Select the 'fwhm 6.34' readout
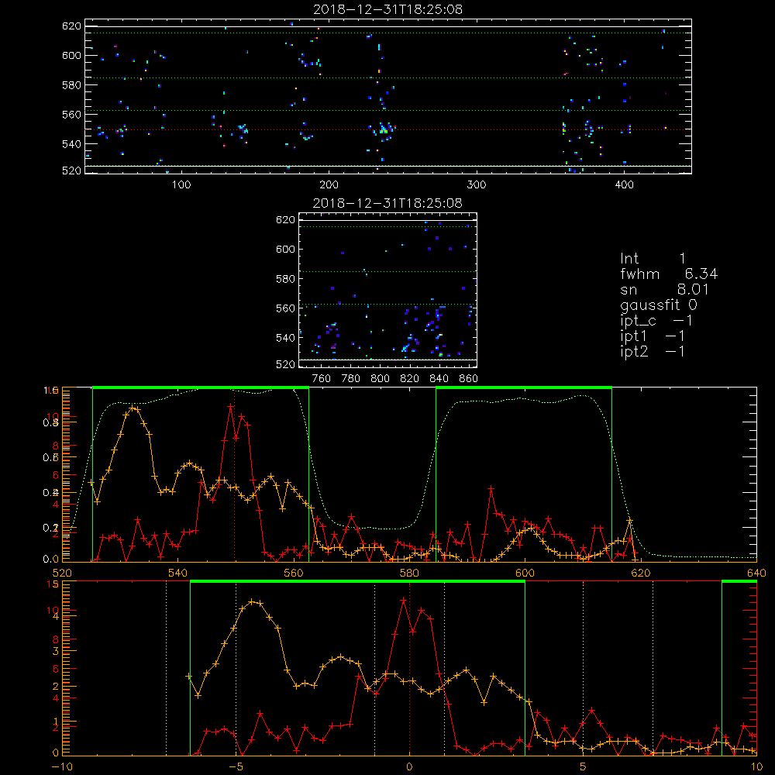Screen dimensions: 775x775 click(669, 274)
